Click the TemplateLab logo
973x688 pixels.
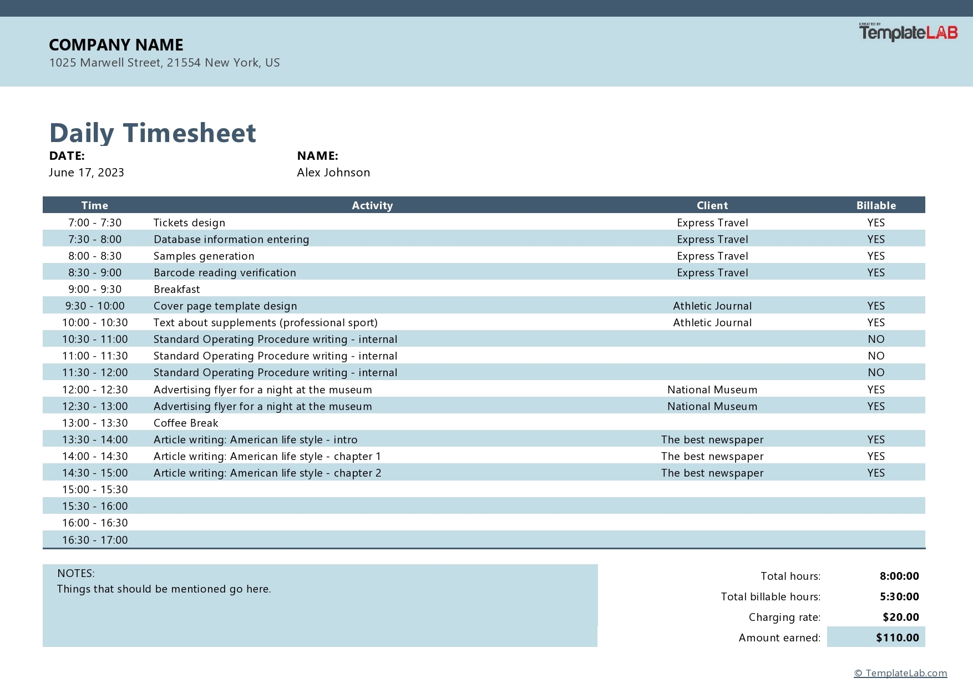[x=908, y=33]
